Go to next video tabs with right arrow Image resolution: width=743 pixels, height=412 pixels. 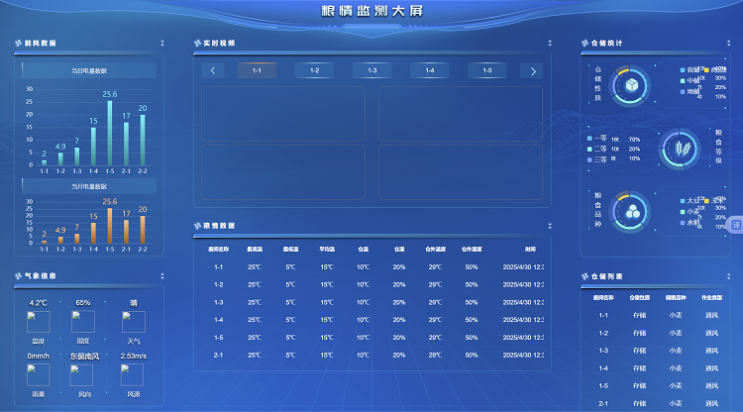pyautogui.click(x=533, y=71)
